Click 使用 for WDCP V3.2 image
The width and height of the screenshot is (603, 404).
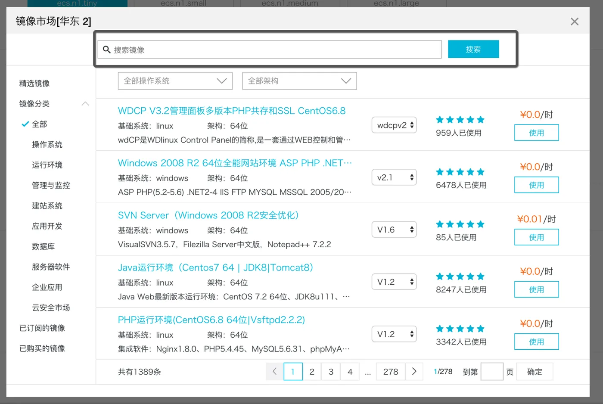536,133
